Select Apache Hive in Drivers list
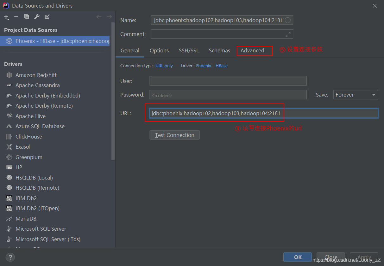 point(30,116)
